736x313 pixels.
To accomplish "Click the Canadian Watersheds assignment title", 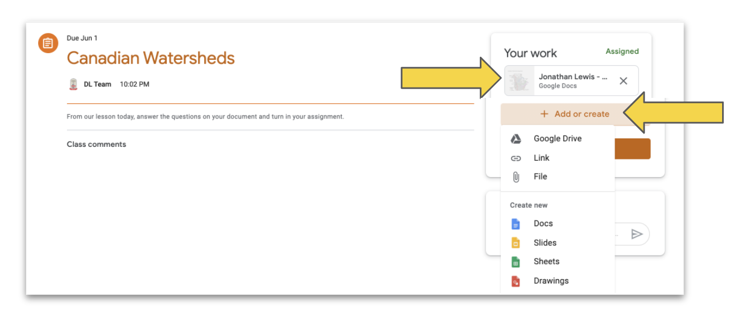I will 150,58.
